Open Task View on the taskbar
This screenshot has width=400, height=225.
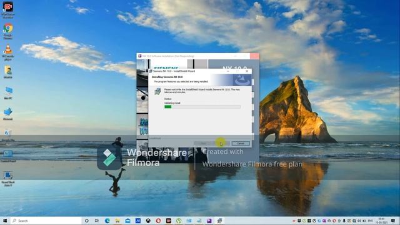click(97, 221)
